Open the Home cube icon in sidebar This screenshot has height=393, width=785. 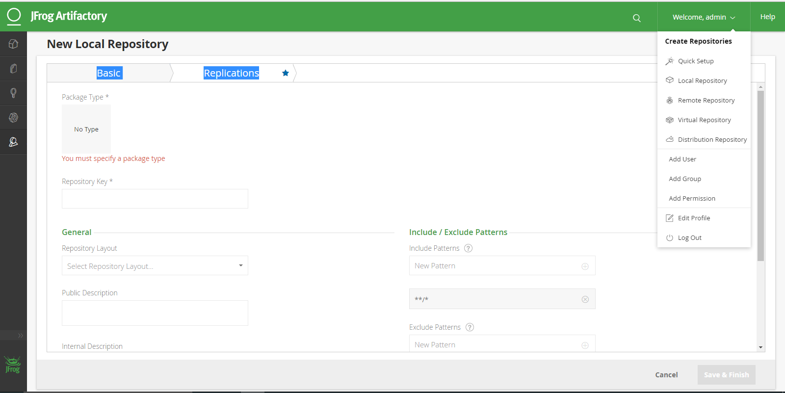pos(13,44)
